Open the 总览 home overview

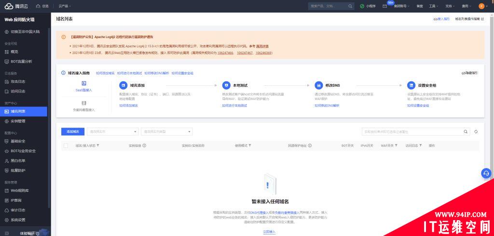(x=42, y=6)
